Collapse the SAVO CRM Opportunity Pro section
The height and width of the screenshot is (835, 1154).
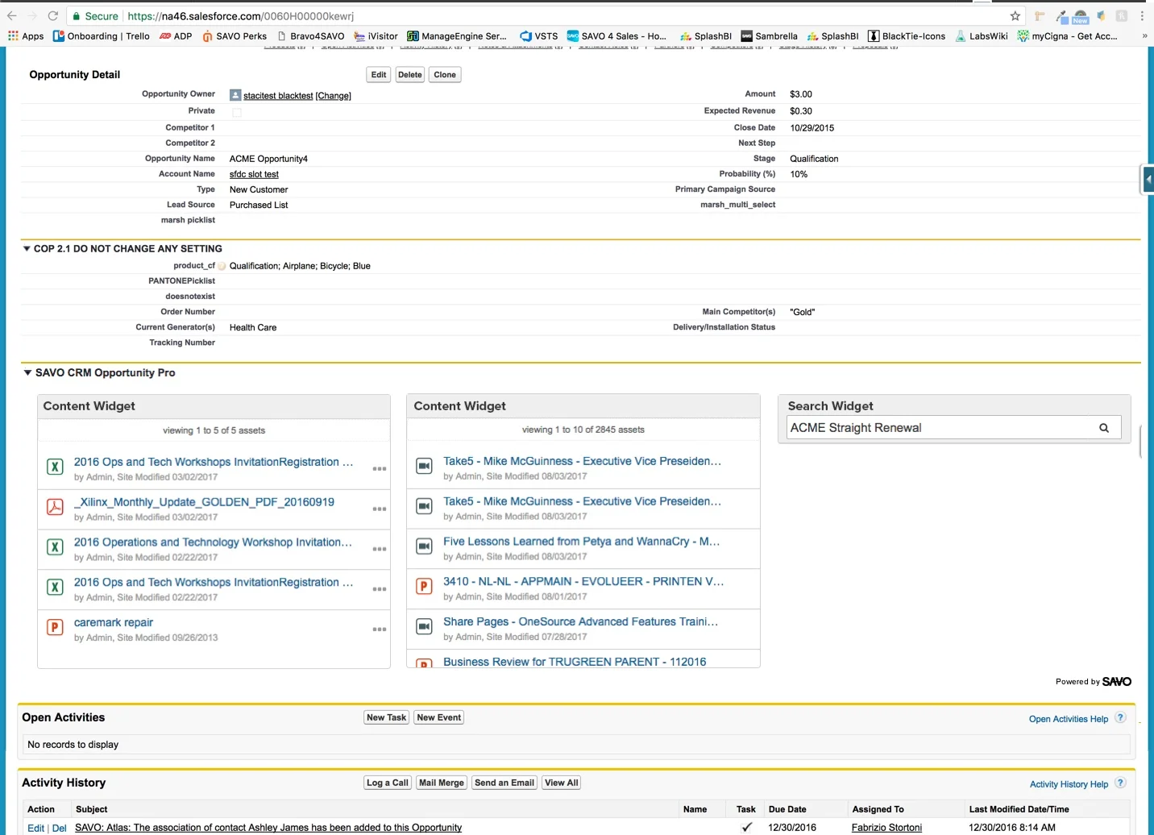click(27, 373)
